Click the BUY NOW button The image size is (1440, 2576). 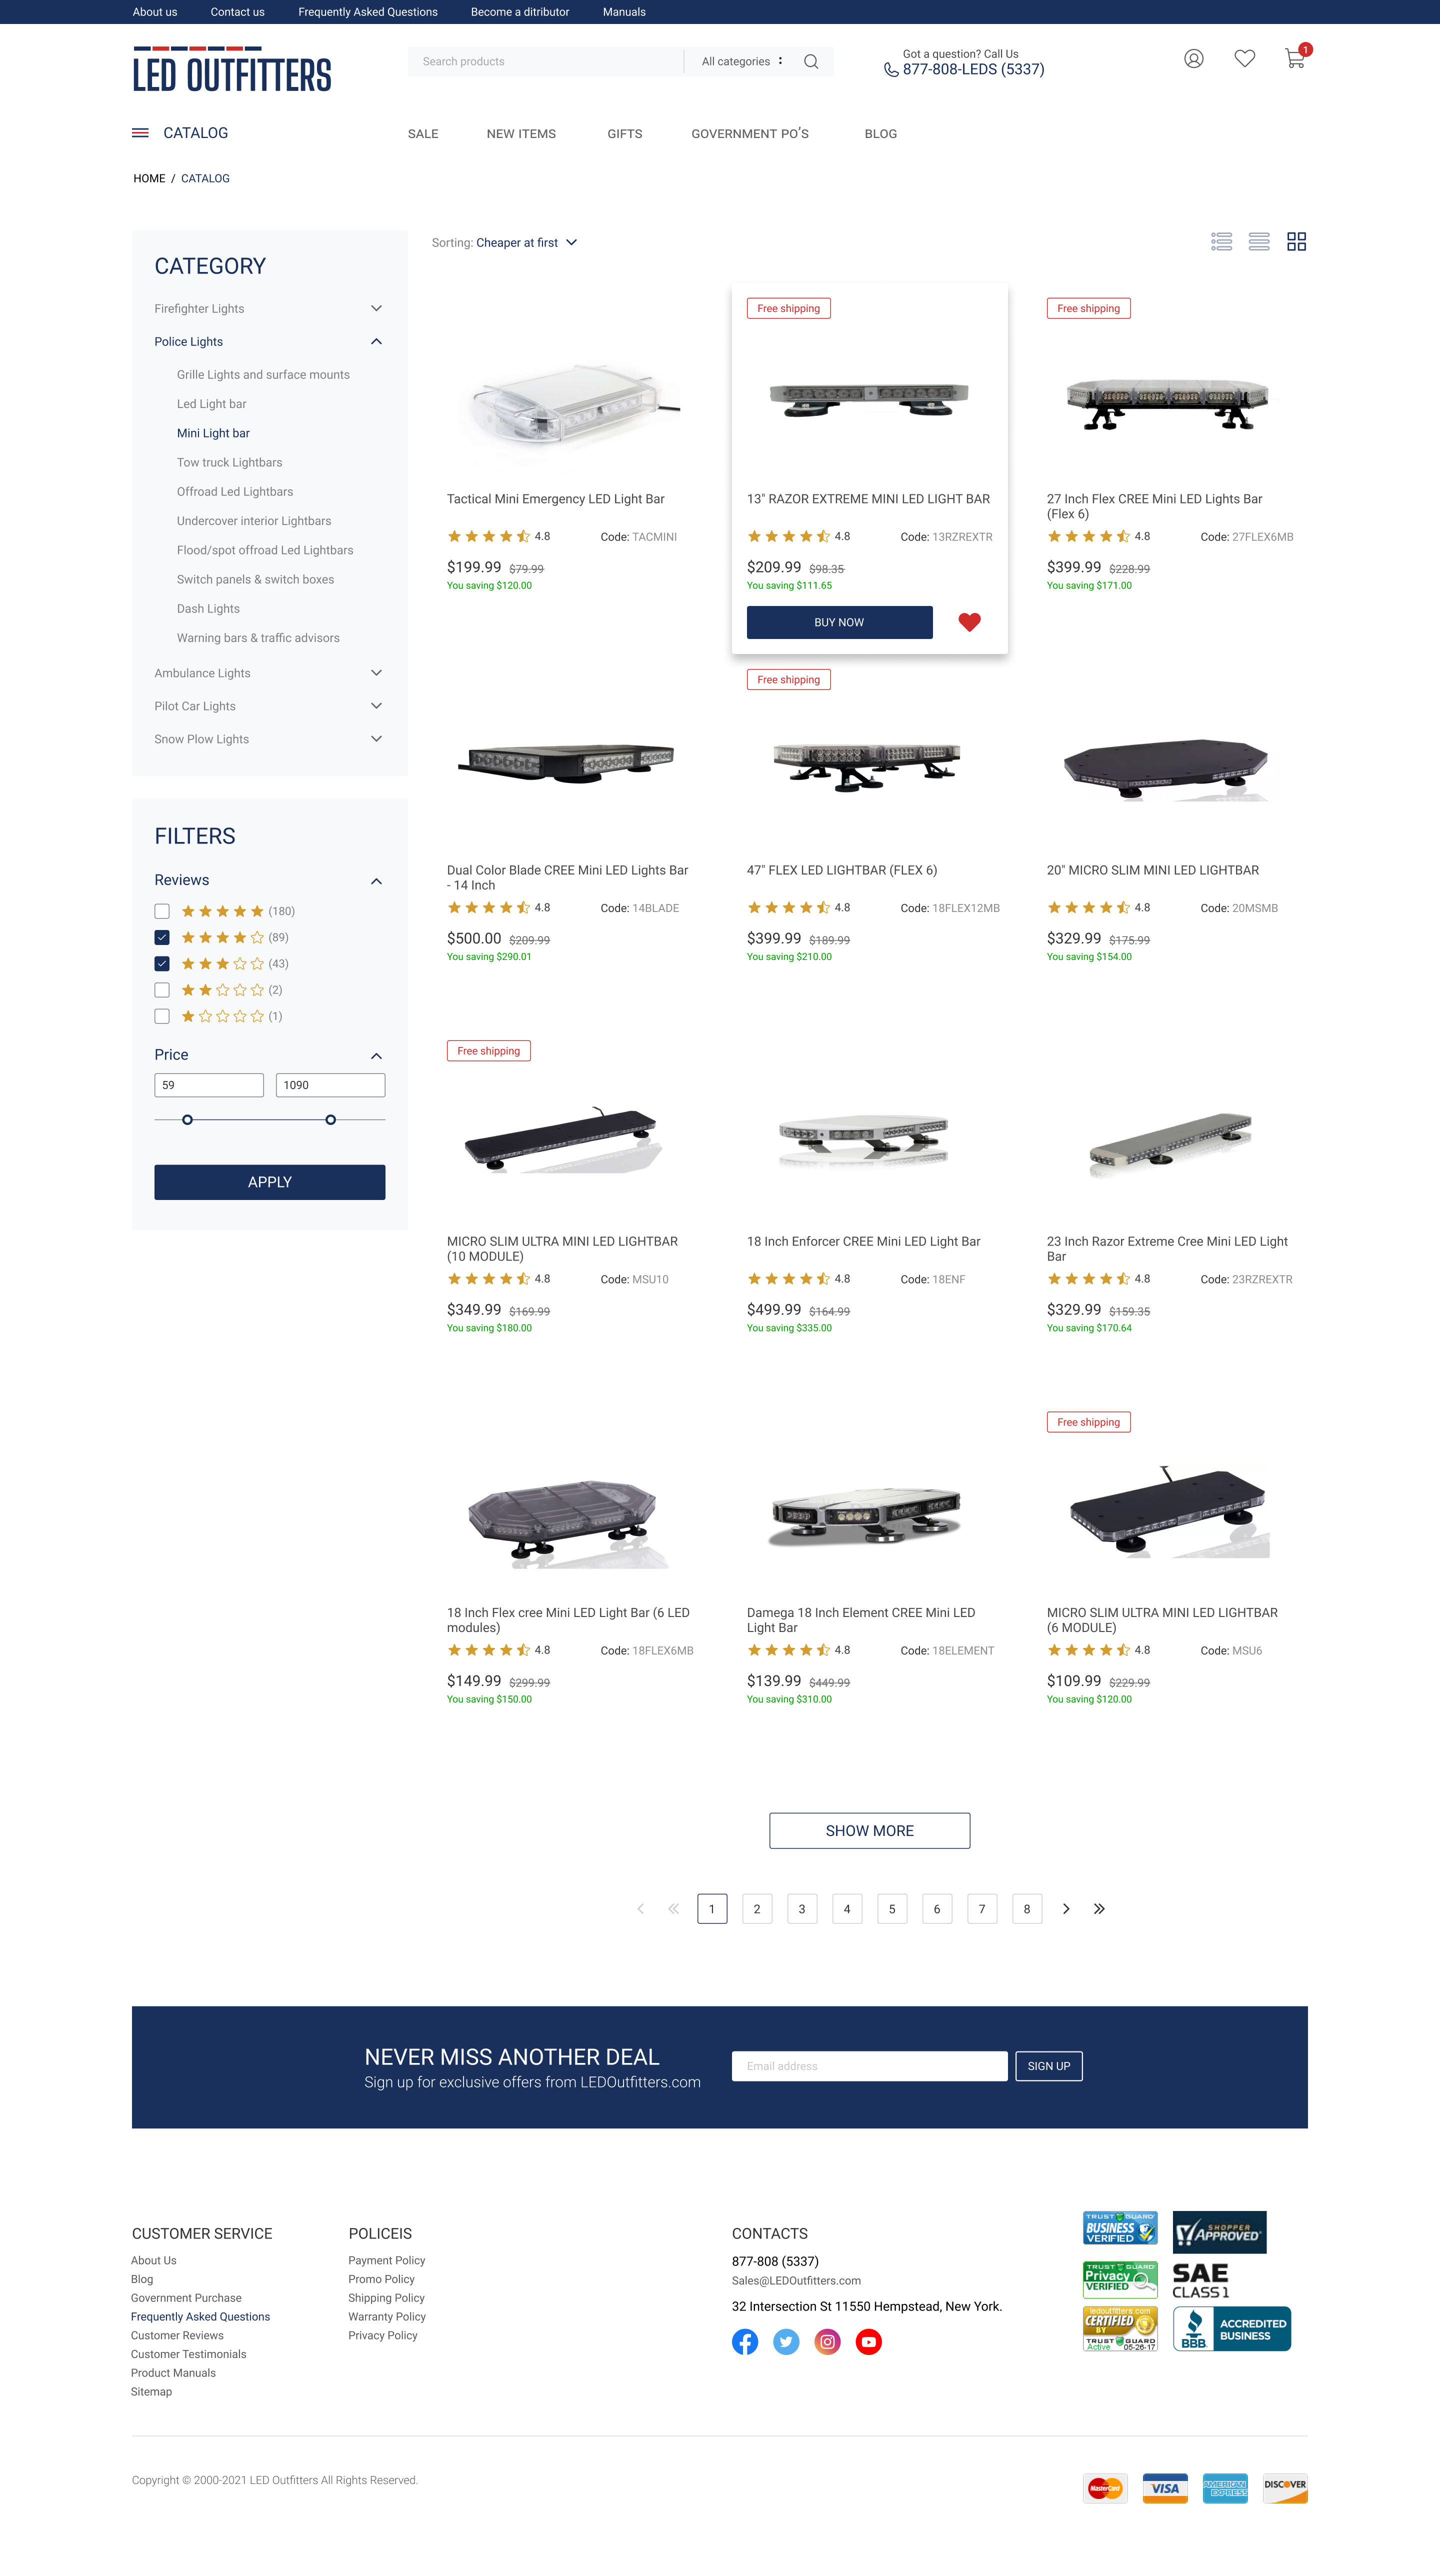(x=839, y=622)
